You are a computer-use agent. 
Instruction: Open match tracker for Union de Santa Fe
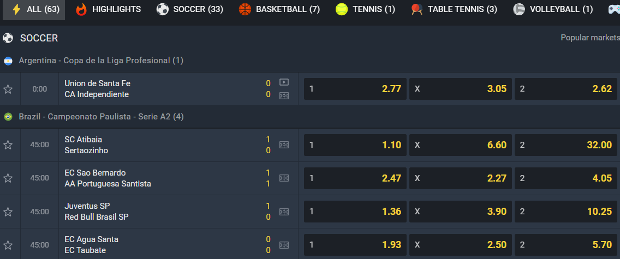[284, 95]
